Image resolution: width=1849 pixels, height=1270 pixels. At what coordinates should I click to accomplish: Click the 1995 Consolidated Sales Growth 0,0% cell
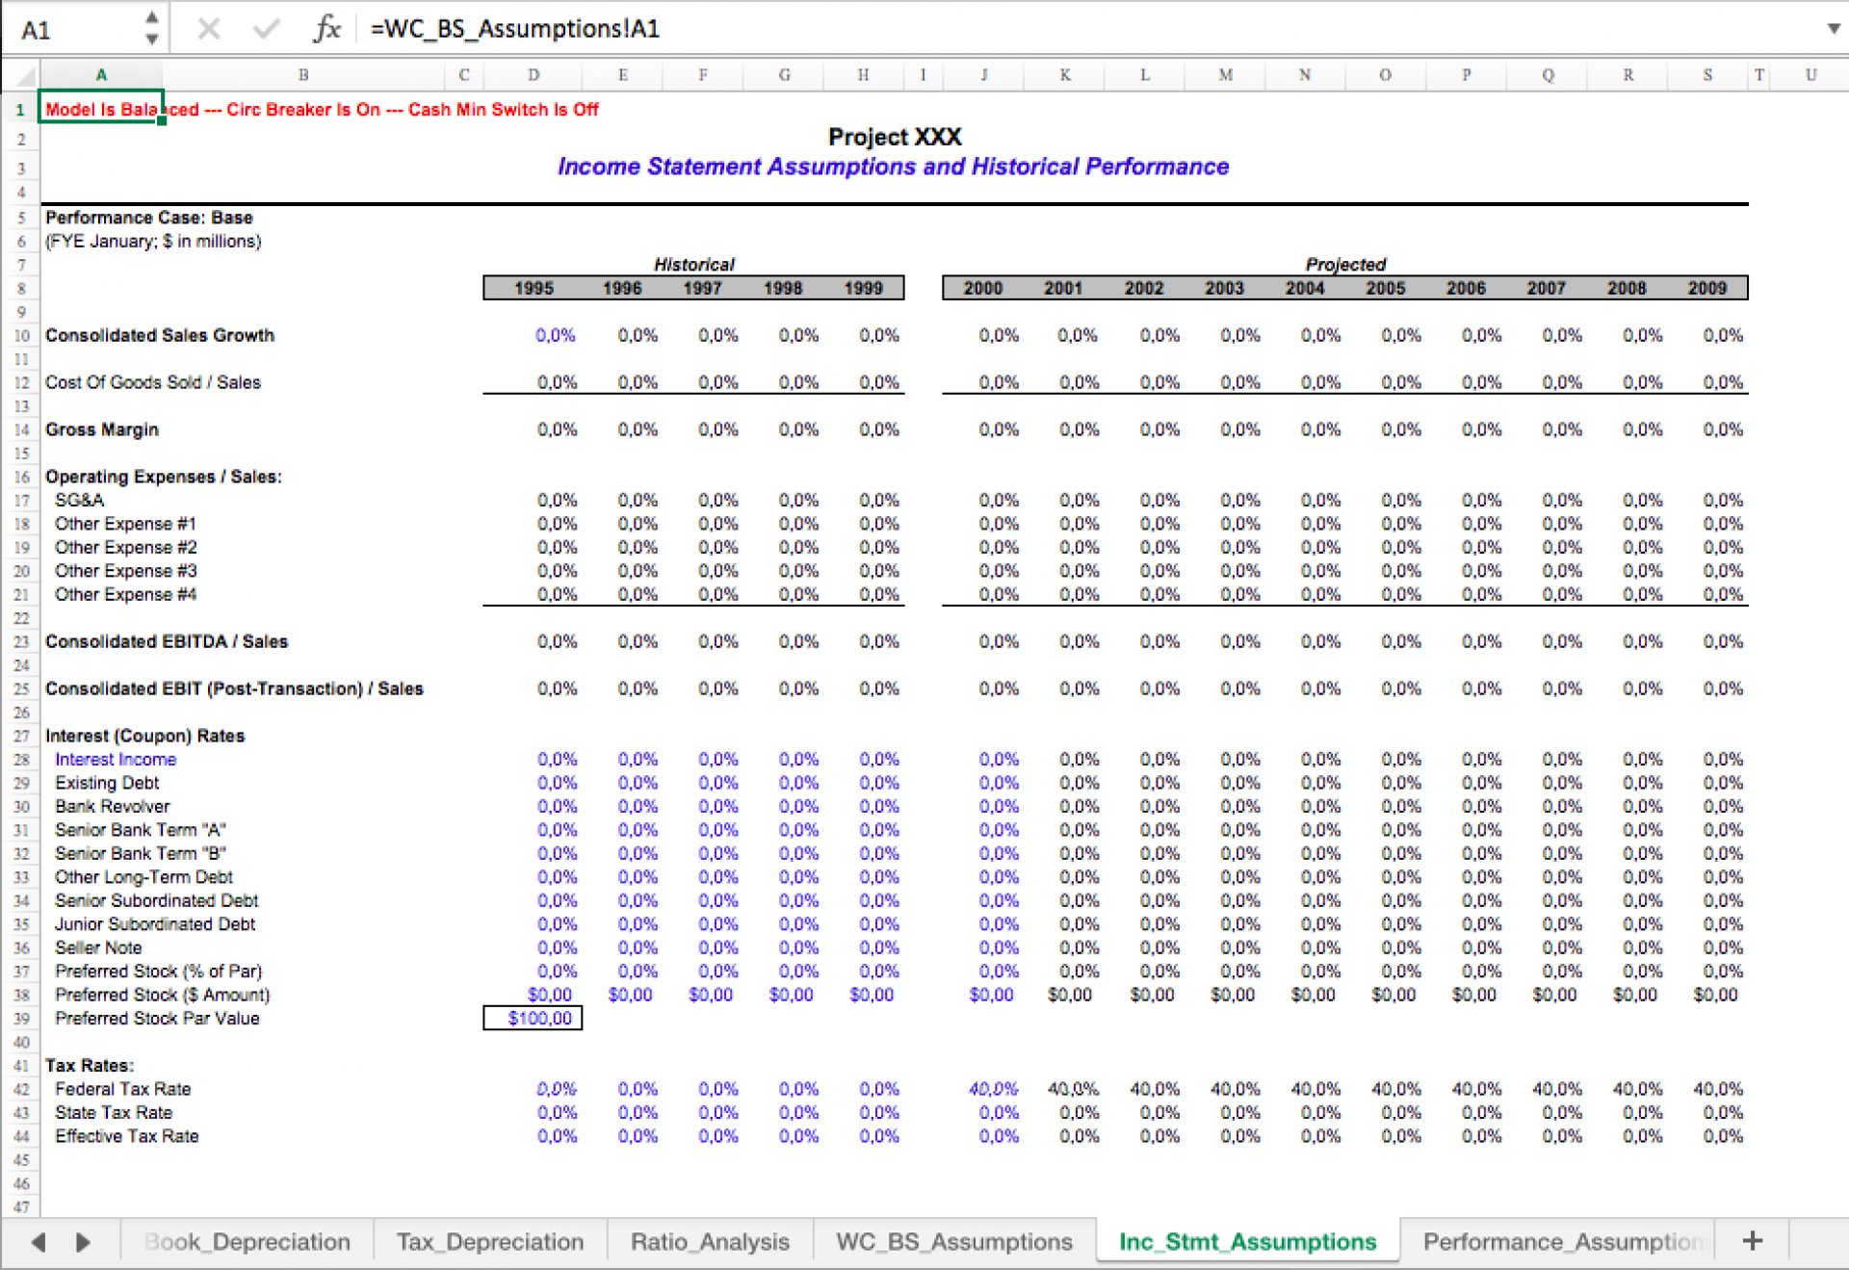[x=556, y=336]
